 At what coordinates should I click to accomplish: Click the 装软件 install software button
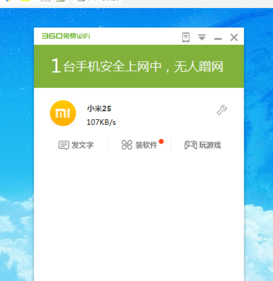[139, 145]
